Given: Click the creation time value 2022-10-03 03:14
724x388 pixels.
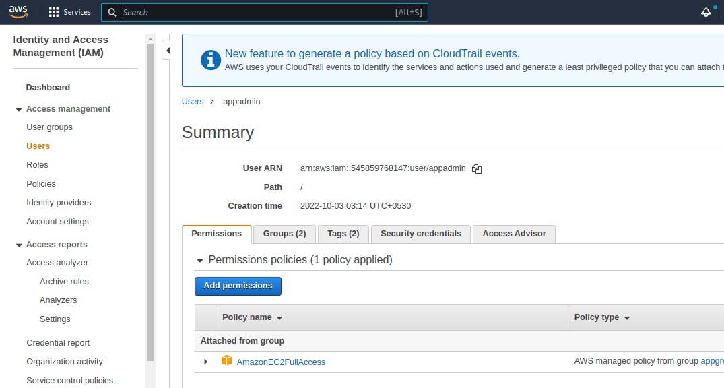Looking at the screenshot, I should pos(356,206).
